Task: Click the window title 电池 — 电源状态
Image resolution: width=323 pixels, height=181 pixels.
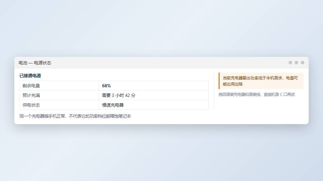Action: (x=35, y=63)
